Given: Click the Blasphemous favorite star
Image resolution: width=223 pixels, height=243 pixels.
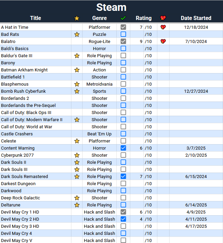Looking at the screenshot, I should coord(77,84).
